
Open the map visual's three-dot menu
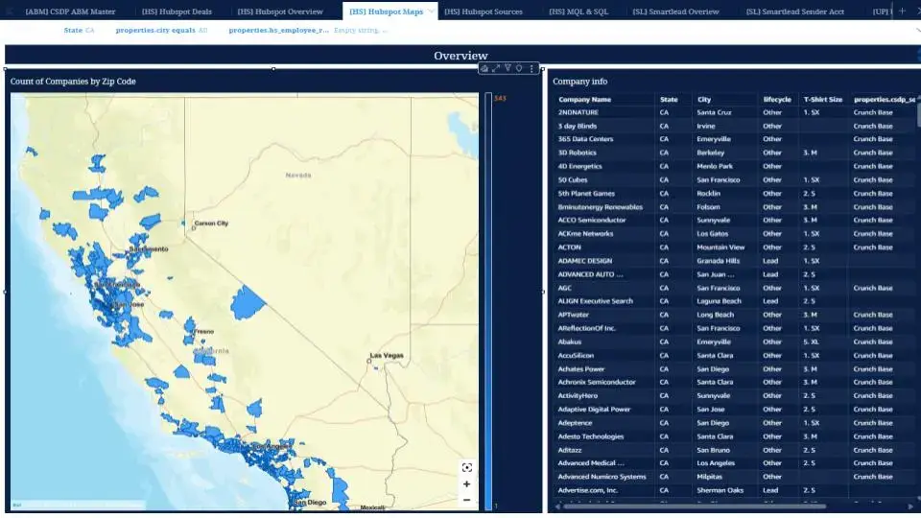(x=531, y=69)
